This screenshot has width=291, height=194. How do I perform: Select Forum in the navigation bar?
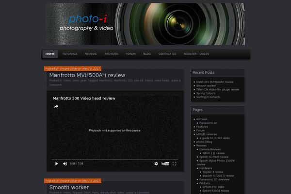(130, 54)
